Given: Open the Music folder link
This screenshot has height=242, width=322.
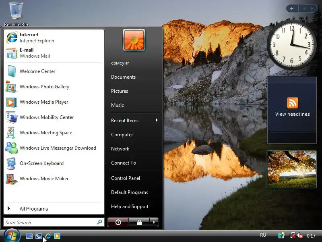Looking at the screenshot, I should click(x=118, y=105).
